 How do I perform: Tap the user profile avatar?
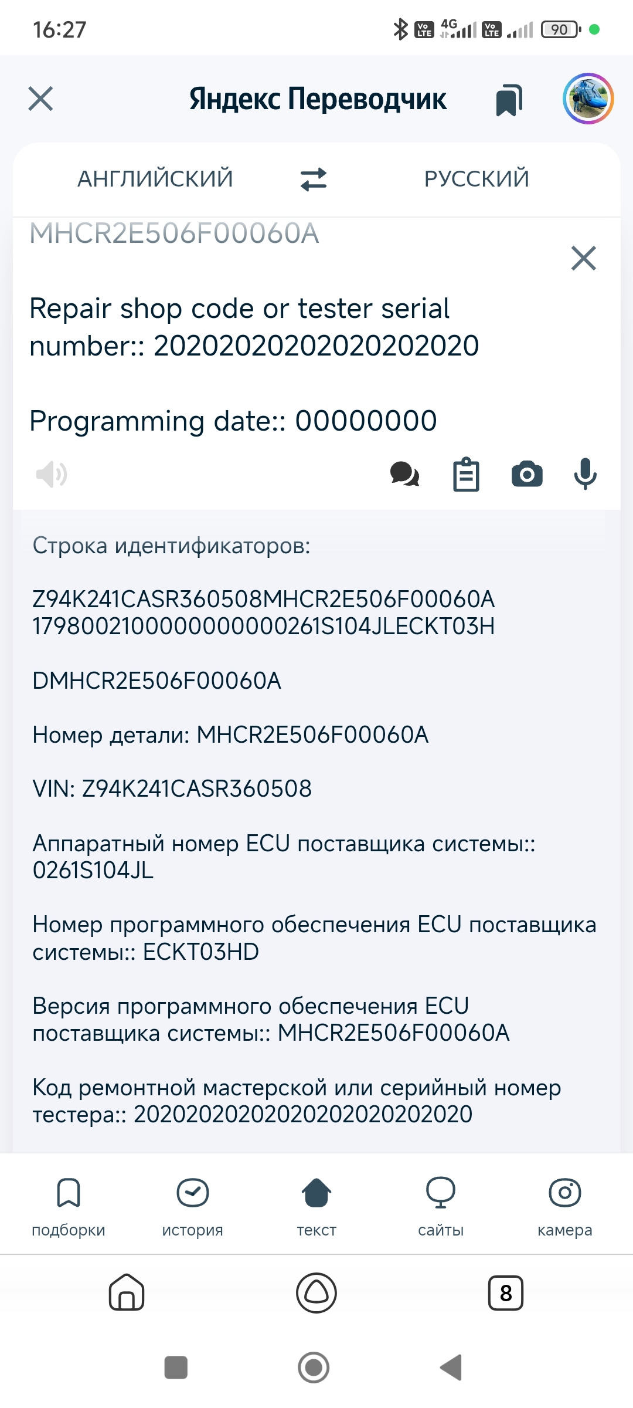pyautogui.click(x=588, y=99)
